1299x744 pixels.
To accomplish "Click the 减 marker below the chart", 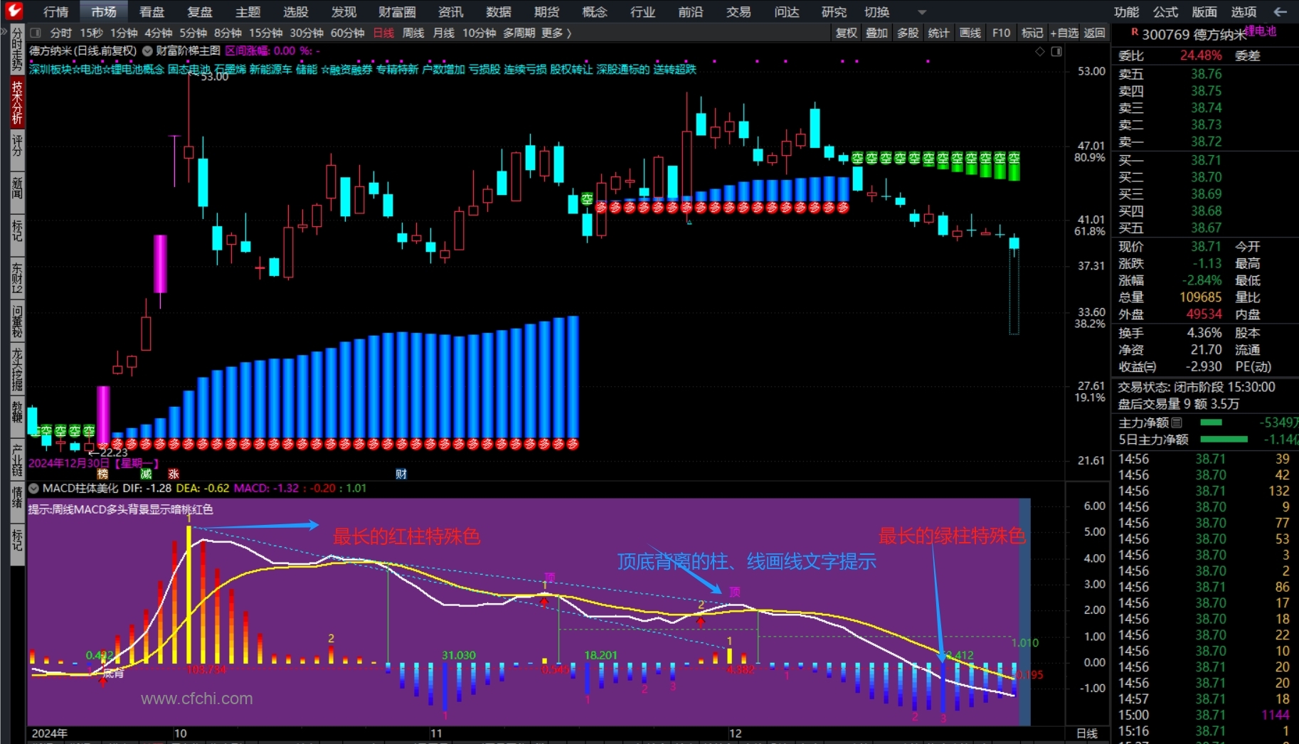I will pos(146,474).
